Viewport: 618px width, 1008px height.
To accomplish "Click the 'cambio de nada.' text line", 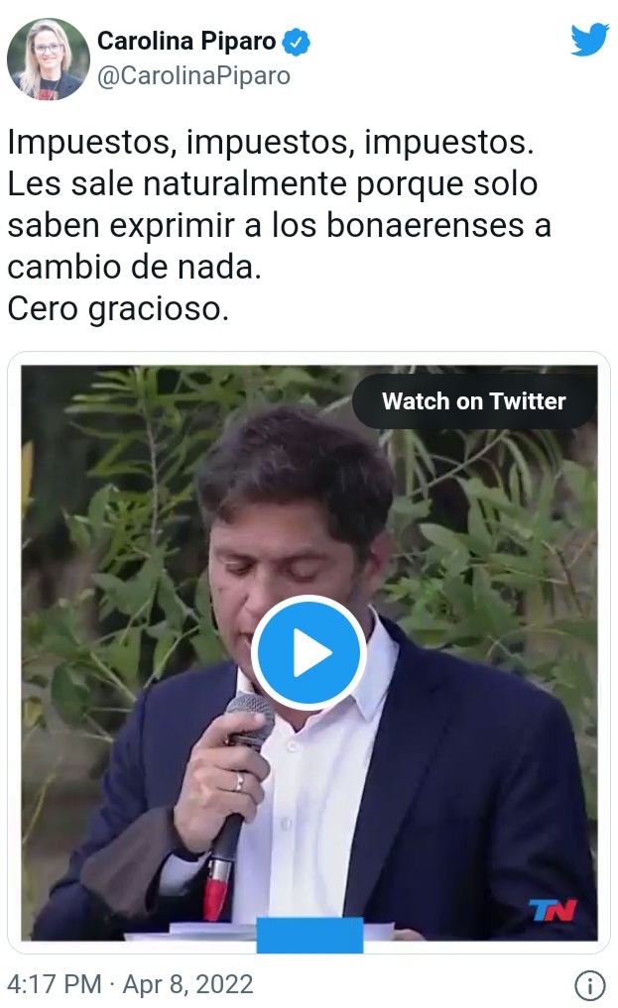I will [x=134, y=267].
